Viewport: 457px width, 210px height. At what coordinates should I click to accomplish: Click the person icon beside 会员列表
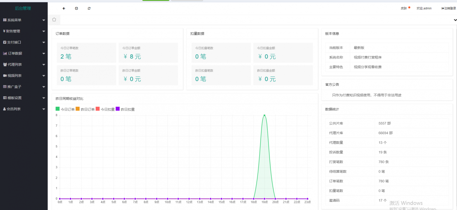tap(4, 109)
